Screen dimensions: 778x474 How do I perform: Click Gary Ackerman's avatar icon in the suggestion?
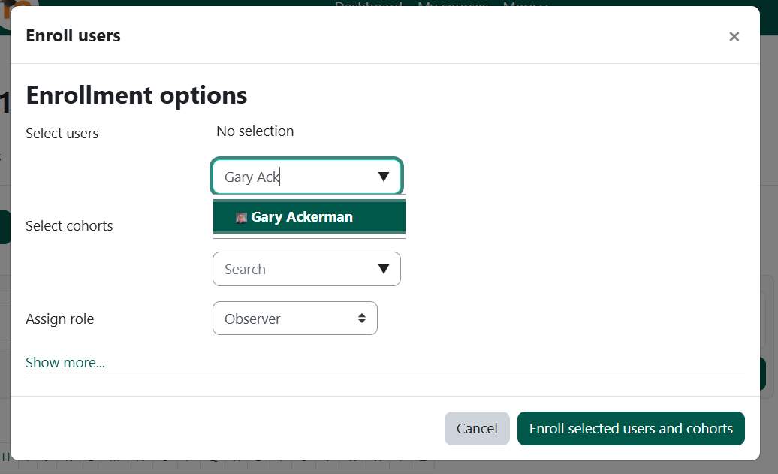tap(243, 216)
